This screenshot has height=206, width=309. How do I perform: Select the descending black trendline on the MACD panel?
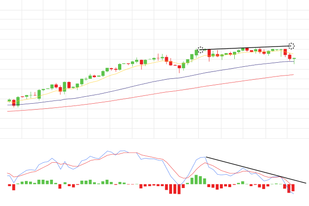tap(256, 170)
